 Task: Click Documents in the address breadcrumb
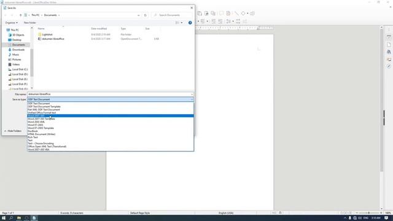pyautogui.click(x=50, y=15)
